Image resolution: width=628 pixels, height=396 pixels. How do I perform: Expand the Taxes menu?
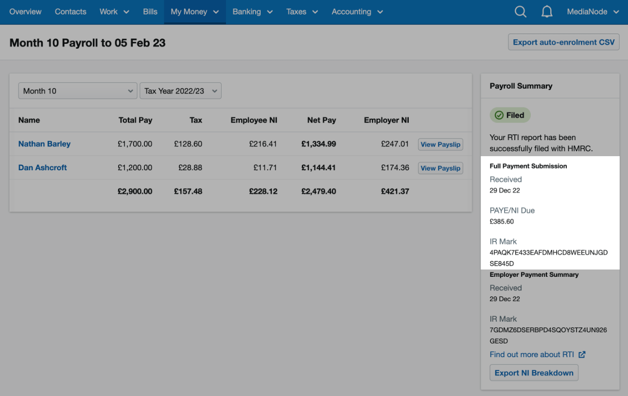302,12
